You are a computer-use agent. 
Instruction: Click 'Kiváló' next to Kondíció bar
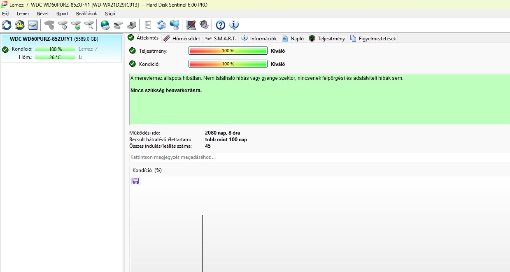tap(278, 64)
